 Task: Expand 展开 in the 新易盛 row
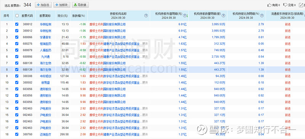coord(145,83)
